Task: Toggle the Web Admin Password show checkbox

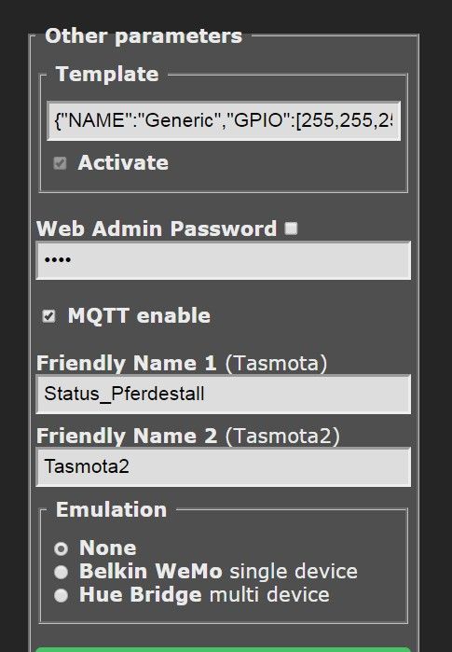Action: point(291,229)
